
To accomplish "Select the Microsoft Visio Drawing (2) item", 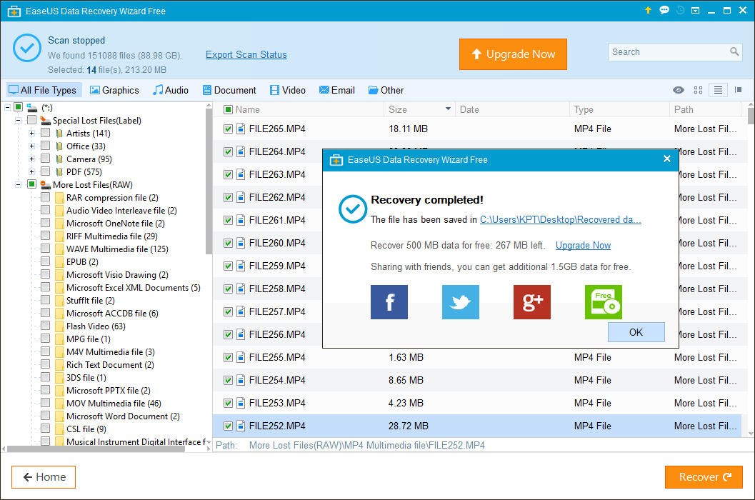I will 117,274.
